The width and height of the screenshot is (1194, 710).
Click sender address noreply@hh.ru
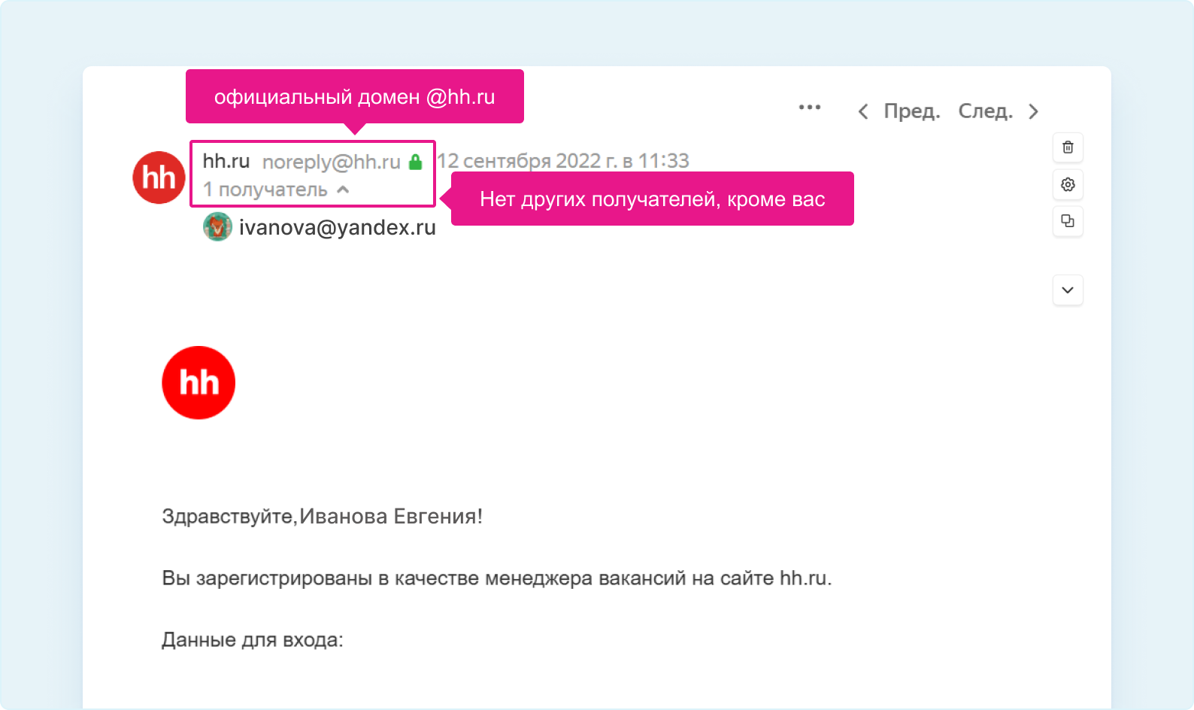point(331,162)
